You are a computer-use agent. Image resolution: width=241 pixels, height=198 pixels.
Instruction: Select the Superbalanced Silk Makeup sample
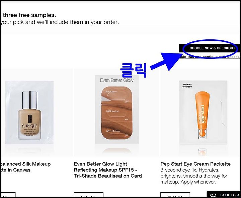pos(8,195)
